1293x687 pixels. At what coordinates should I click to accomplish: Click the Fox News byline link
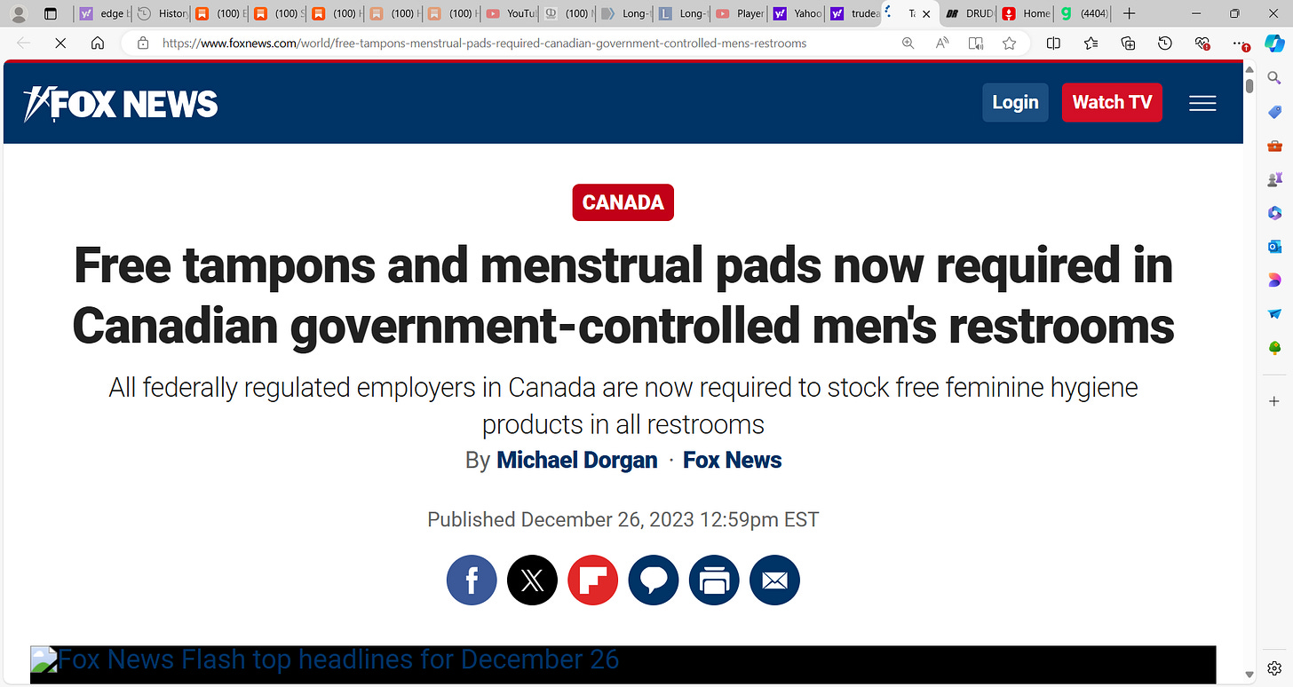pyautogui.click(x=733, y=460)
